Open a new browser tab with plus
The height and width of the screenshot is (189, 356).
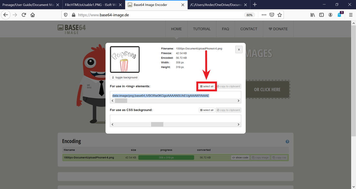(x=255, y=4)
